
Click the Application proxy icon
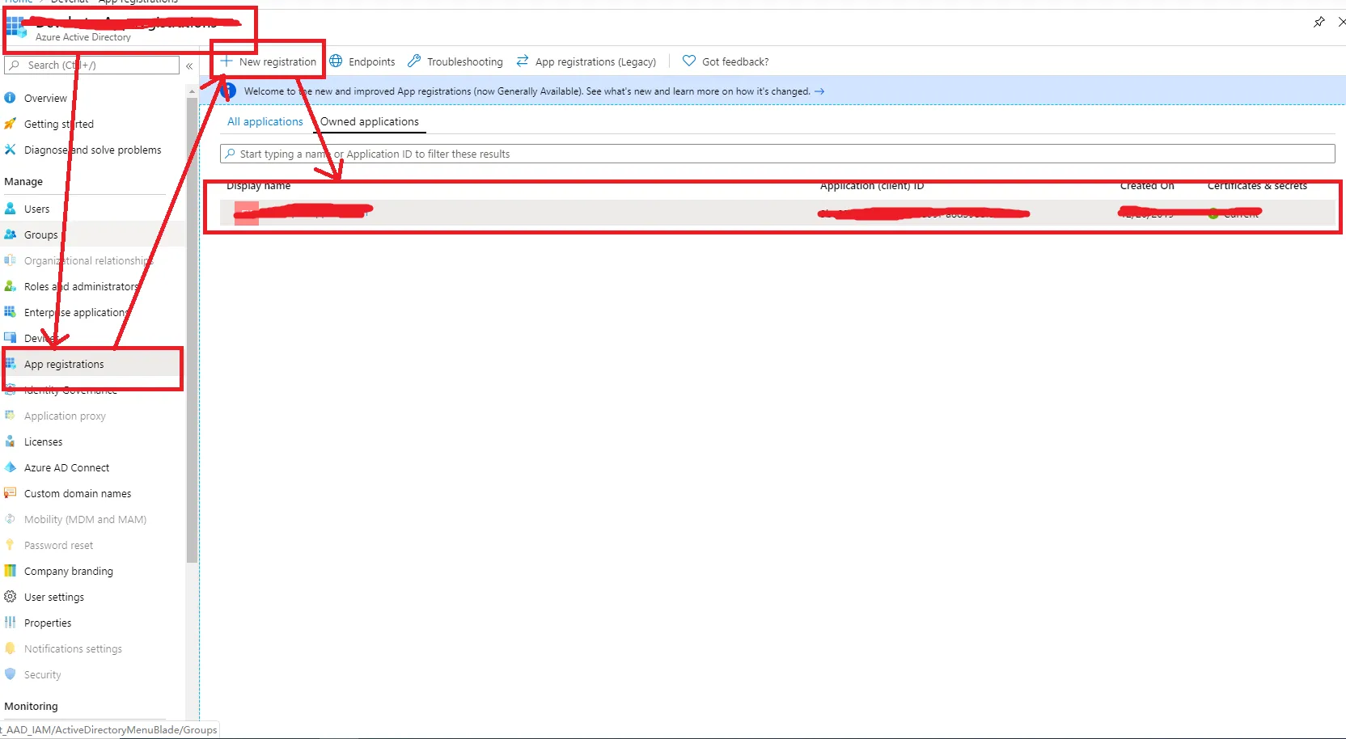pos(10,416)
